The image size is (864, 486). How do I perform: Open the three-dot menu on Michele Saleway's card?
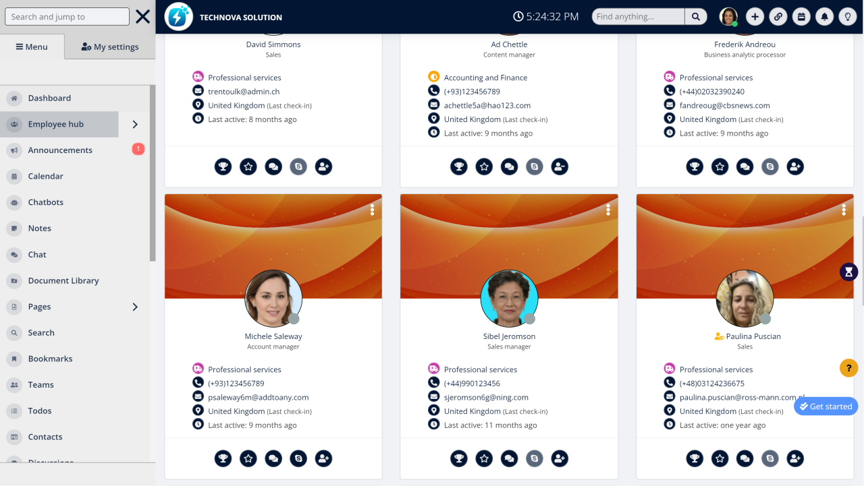[x=373, y=210]
